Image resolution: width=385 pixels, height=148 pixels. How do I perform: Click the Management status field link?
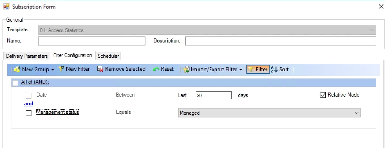(58, 112)
